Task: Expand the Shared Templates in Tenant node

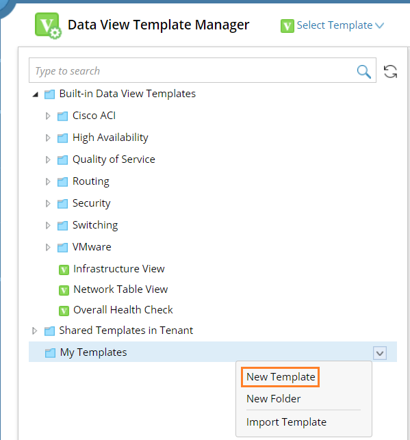Action: pos(34,331)
